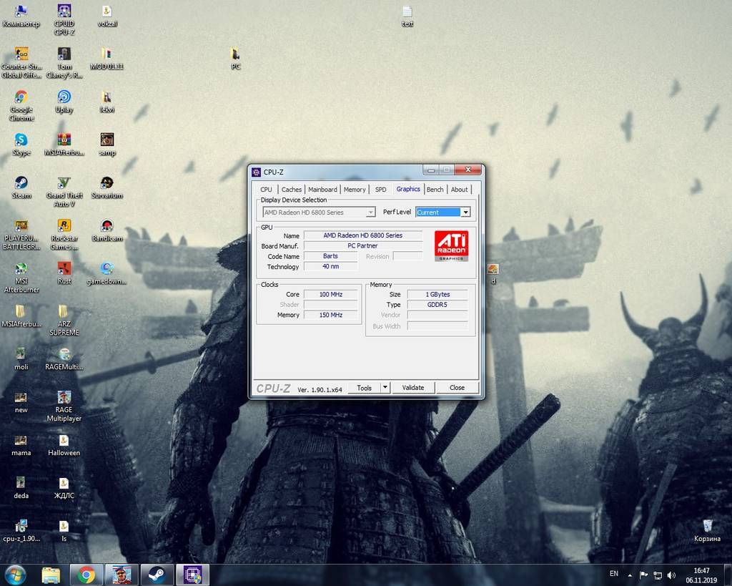
Task: Click the Windows Start button
Action: (x=15, y=575)
